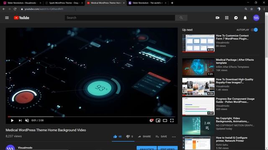Enable miniplayer mode

[158, 120]
